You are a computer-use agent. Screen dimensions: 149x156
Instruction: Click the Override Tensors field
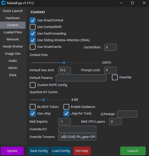(x=77, y=137)
